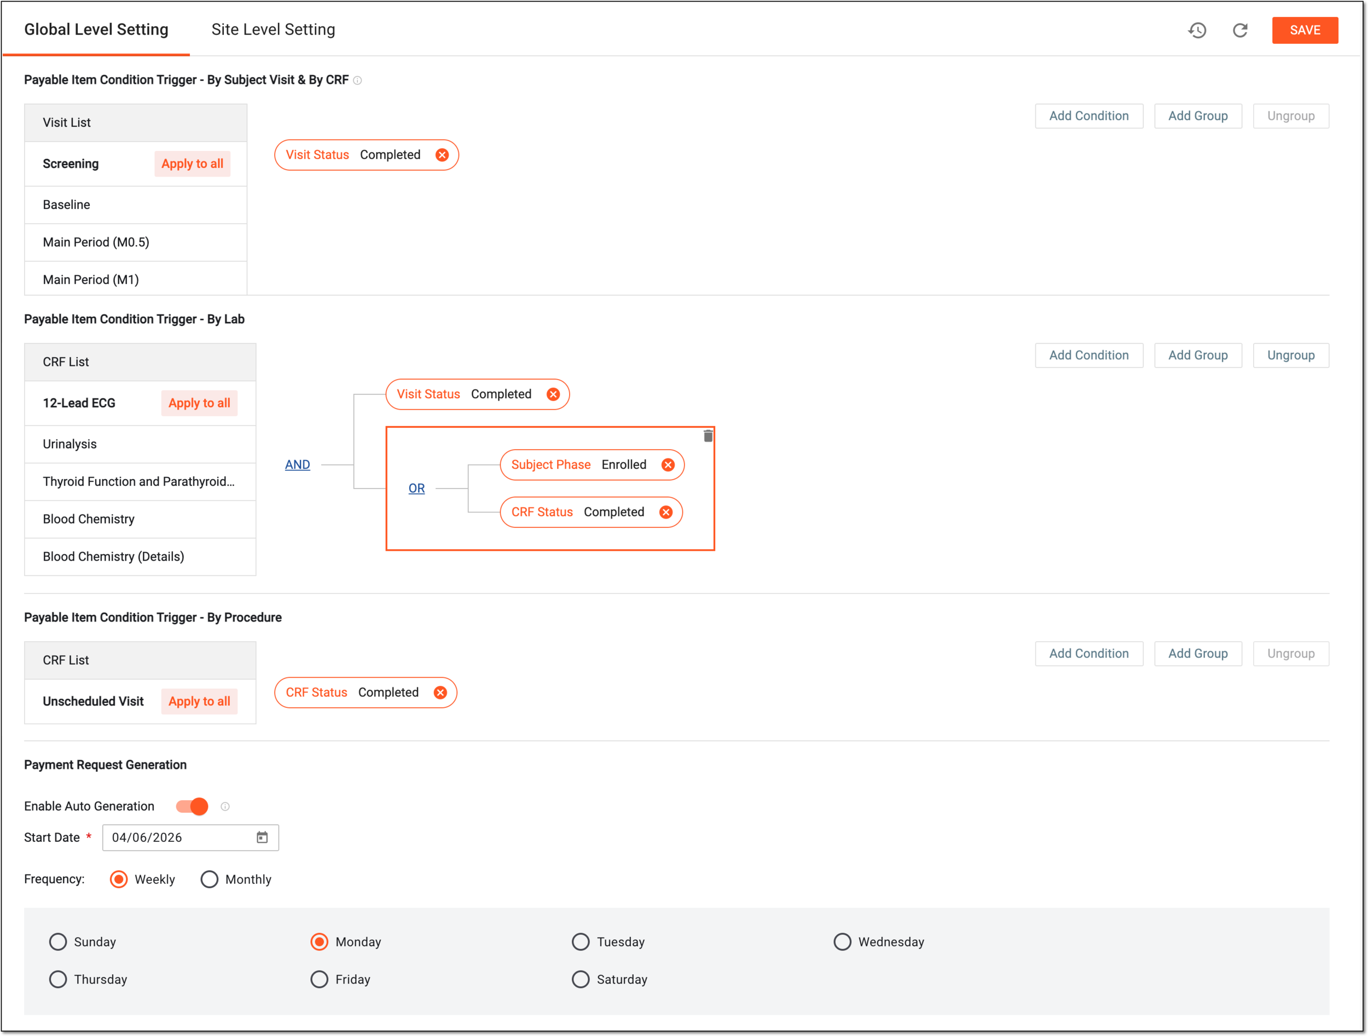The image size is (1368, 1036).
Task: Click Apply to all for Screening
Action: click(x=192, y=164)
